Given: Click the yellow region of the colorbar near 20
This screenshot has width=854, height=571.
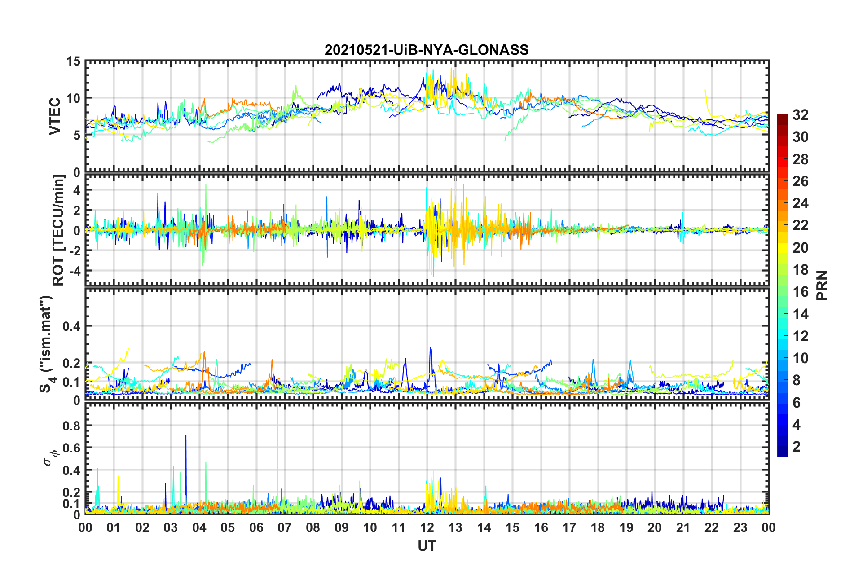Looking at the screenshot, I should 782,247.
